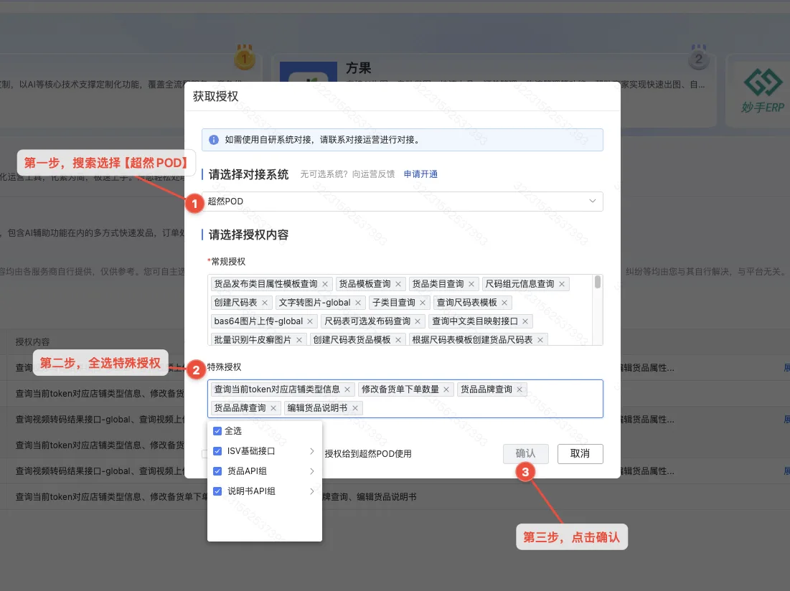Viewport: 790px width, 591px height.
Task: Remove the 尺码表可选发布码查询 tag
Action: (x=417, y=321)
